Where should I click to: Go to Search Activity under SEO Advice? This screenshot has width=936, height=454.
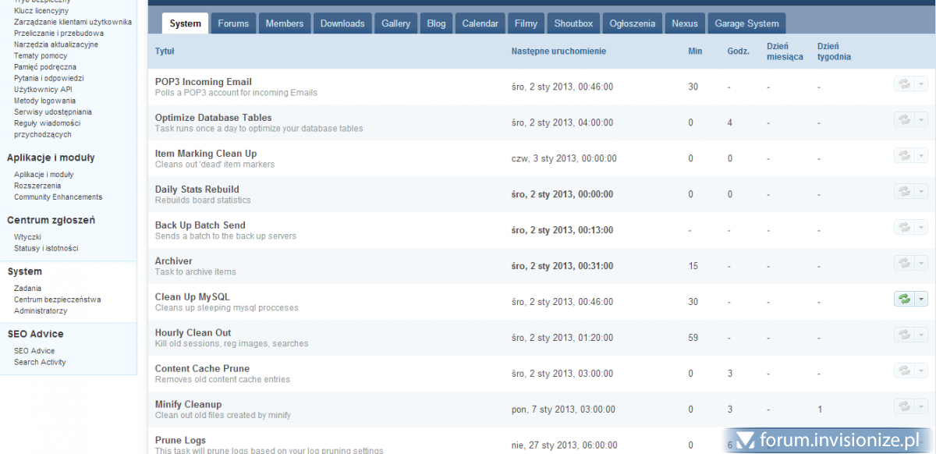click(40, 362)
